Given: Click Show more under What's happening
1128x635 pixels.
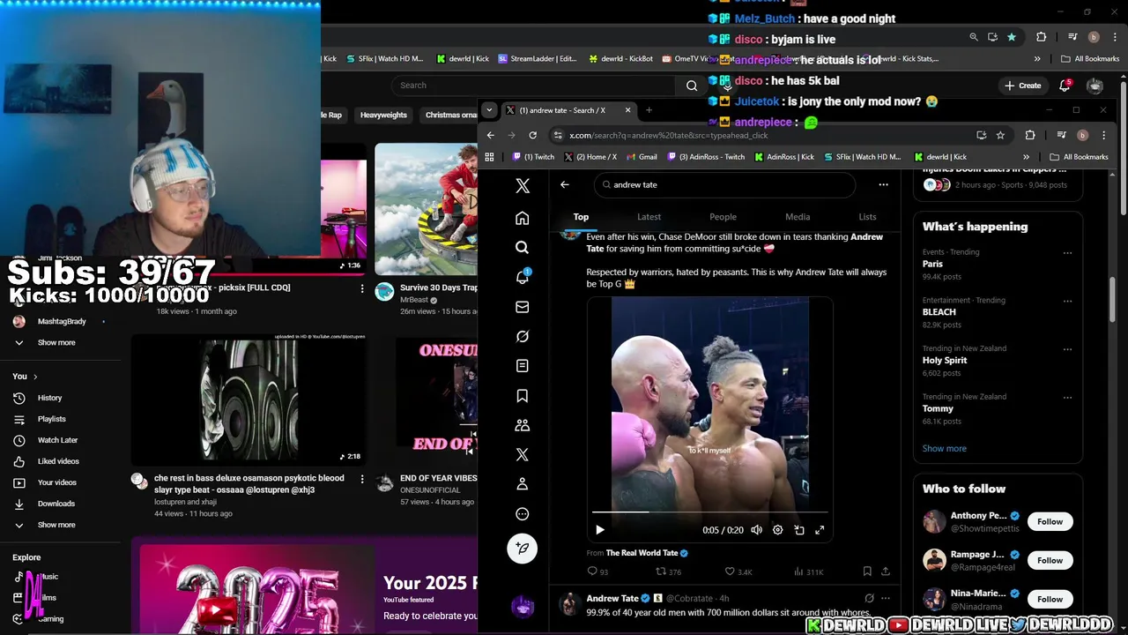Looking at the screenshot, I should coord(944,448).
